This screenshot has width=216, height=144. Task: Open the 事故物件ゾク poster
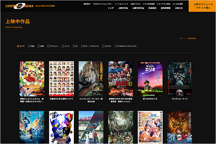pyautogui.click(x=91, y=127)
